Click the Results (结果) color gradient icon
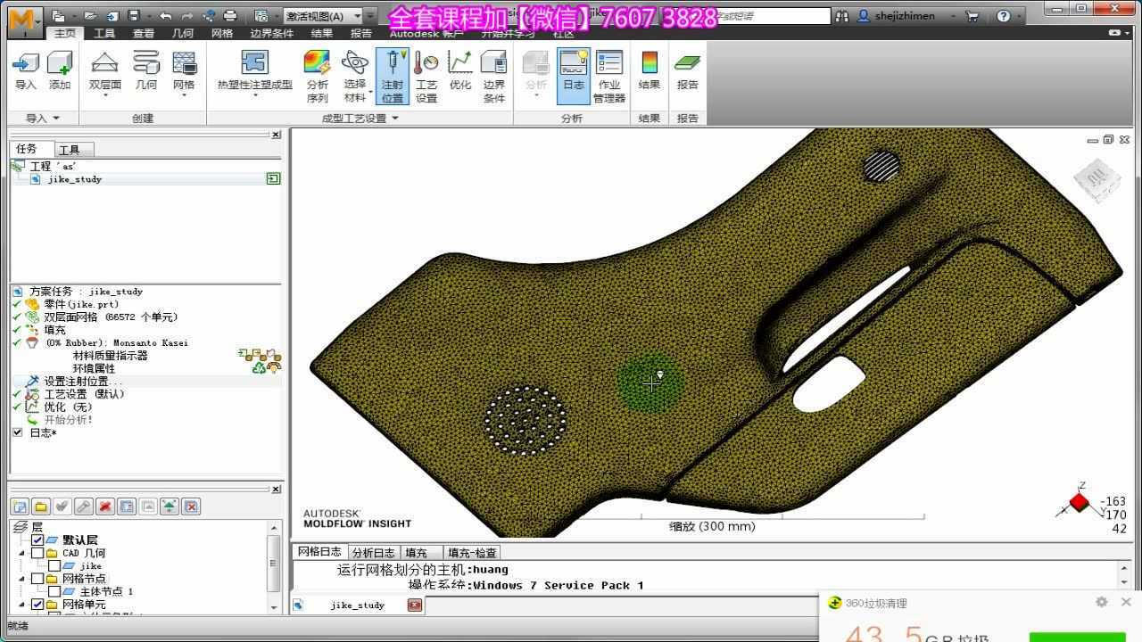The width and height of the screenshot is (1142, 642). 650,71
